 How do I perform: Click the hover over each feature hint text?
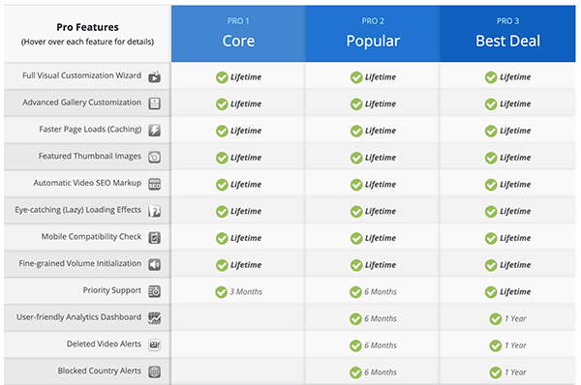pyautogui.click(x=87, y=42)
